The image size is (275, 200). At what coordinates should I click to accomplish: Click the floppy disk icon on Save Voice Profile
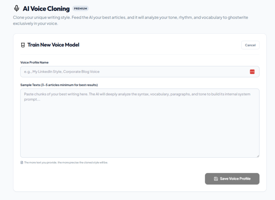coord(216,179)
